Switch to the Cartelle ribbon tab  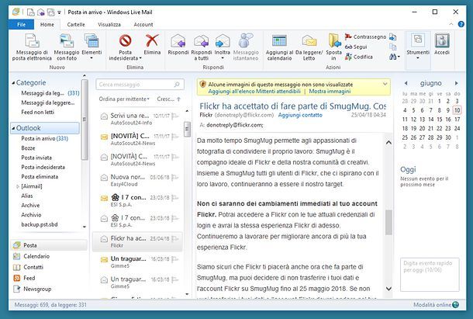point(76,25)
